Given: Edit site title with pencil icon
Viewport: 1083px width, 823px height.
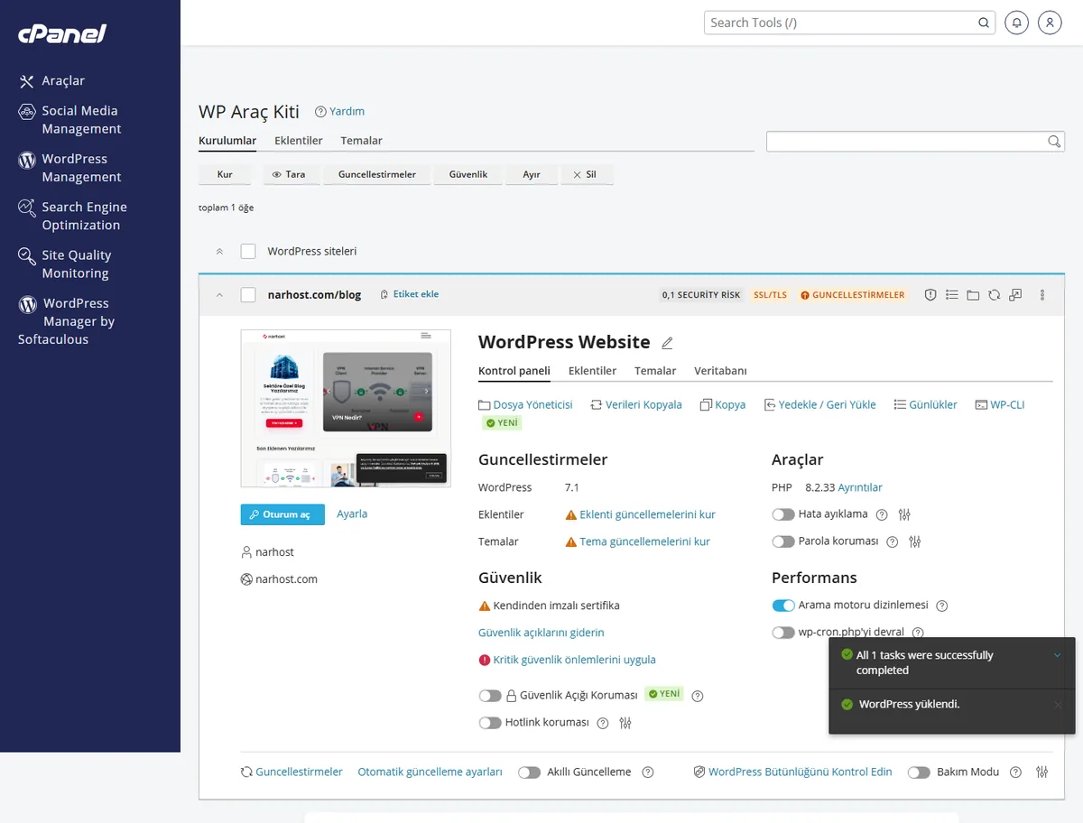Looking at the screenshot, I should tap(667, 343).
